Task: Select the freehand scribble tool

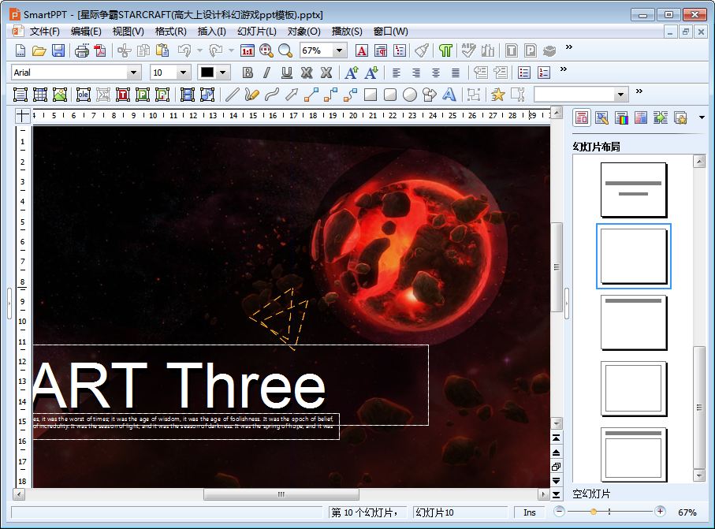Action: [251, 95]
